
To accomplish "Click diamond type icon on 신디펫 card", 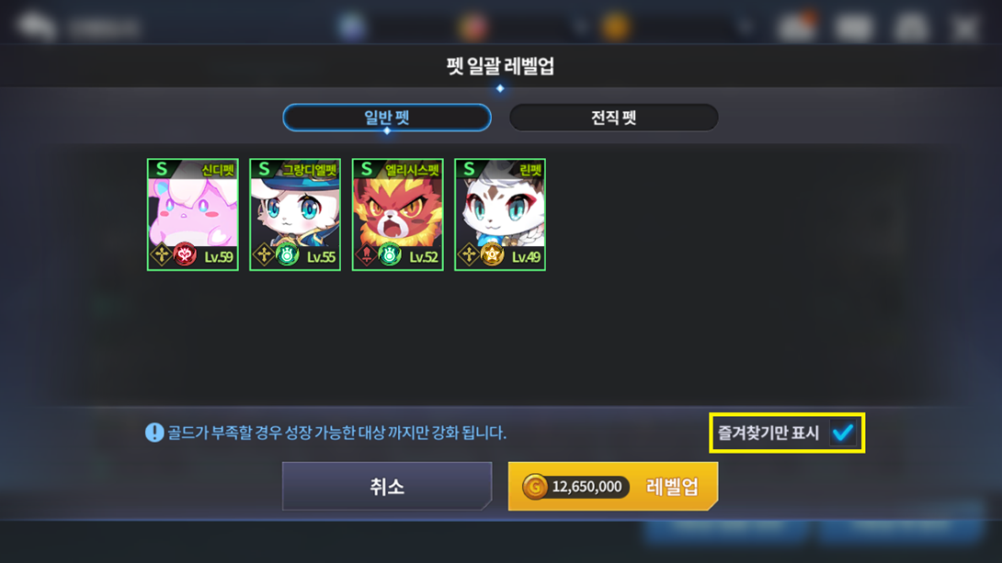I will (x=161, y=254).
